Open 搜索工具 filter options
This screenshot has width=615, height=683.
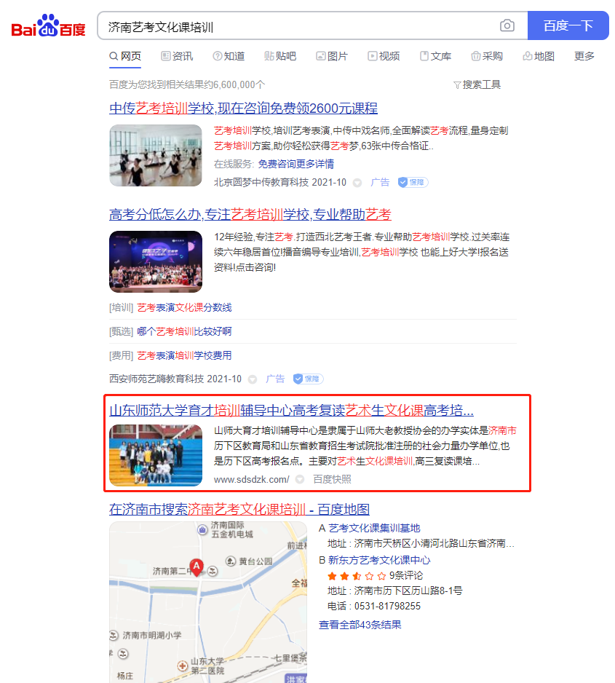point(477,84)
